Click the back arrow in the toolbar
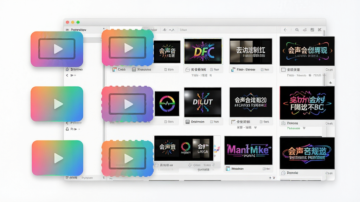The width and height of the screenshot is (360, 202). (x=285, y=30)
